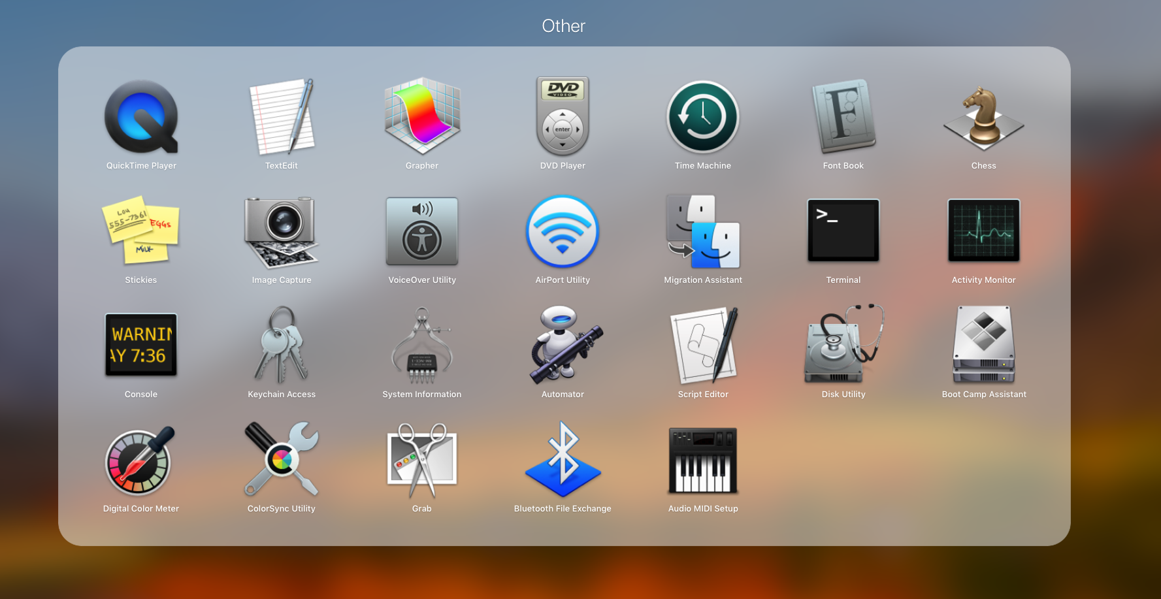
Task: Launch the Grab scissors icon
Action: click(422, 461)
